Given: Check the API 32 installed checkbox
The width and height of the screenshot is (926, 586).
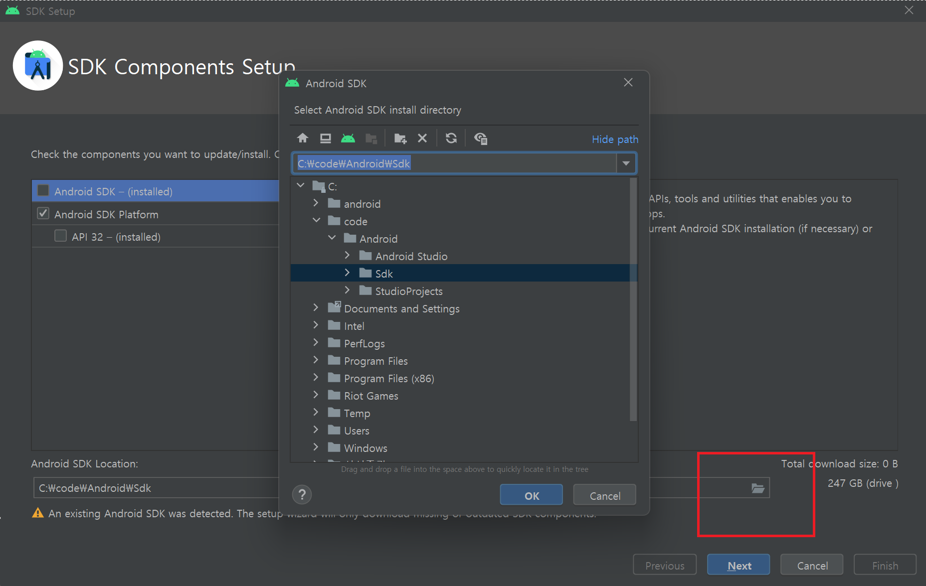Looking at the screenshot, I should (x=60, y=236).
